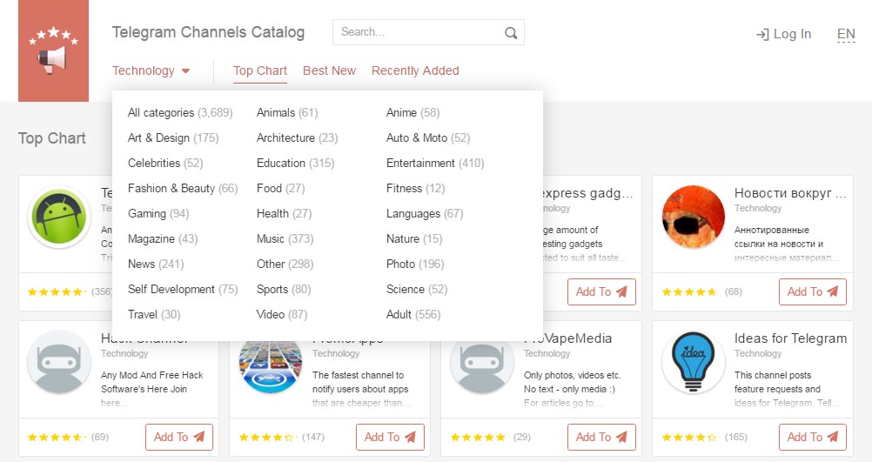Switch to the Recently Added tab
Image resolution: width=872 pixels, height=462 pixels.
(x=415, y=71)
